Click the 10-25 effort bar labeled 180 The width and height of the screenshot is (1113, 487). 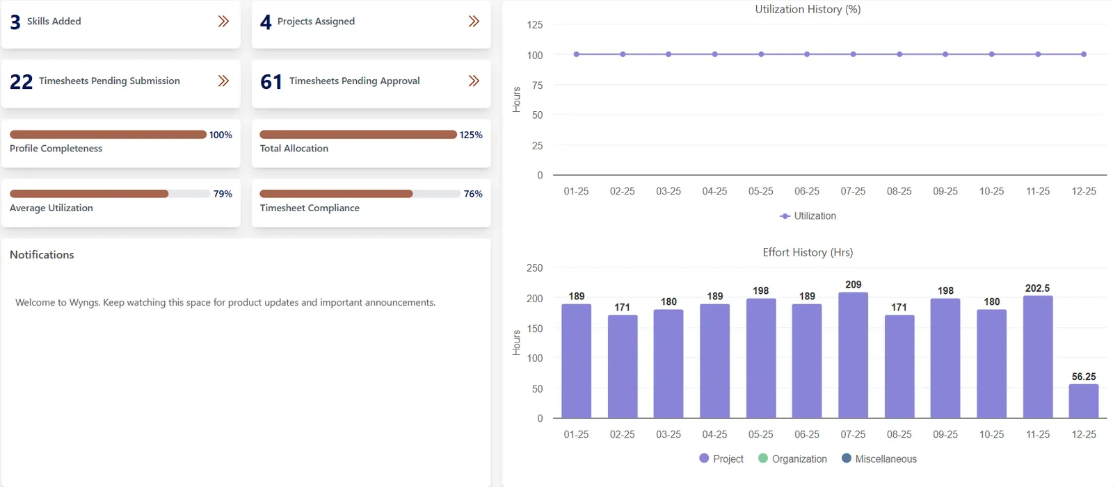(x=992, y=364)
